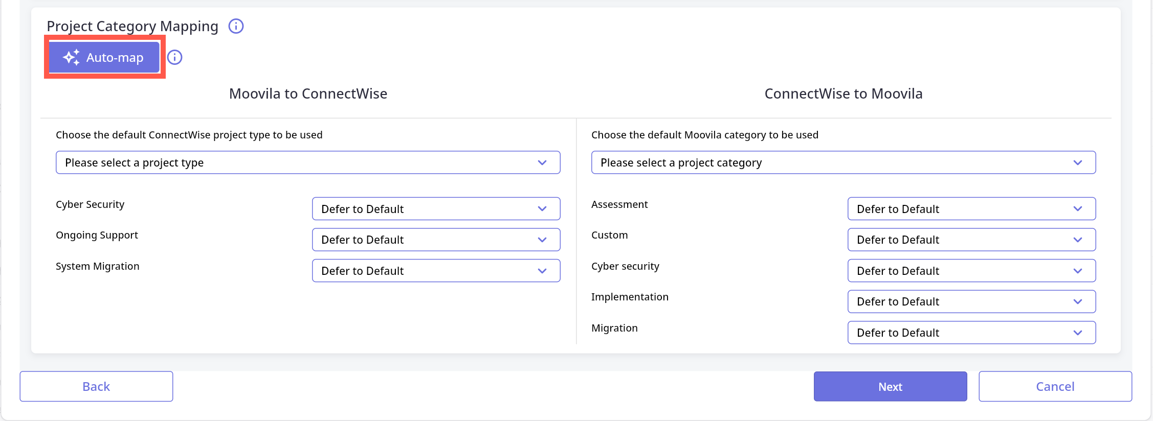Click info icon next to Auto-map button
The height and width of the screenshot is (421, 1153).
175,57
